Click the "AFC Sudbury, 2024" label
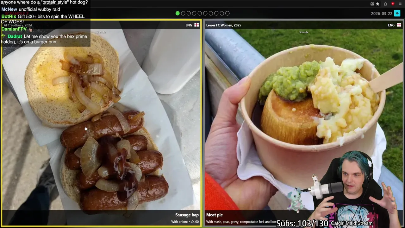The height and width of the screenshot is (228, 405). 18,25
